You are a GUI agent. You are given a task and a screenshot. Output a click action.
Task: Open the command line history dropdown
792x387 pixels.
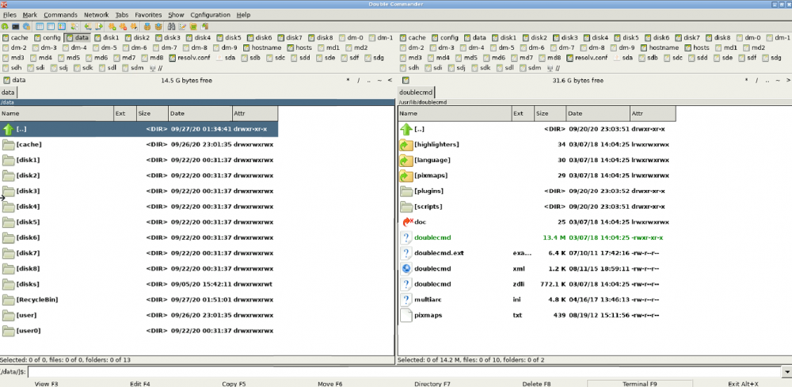pos(787,372)
